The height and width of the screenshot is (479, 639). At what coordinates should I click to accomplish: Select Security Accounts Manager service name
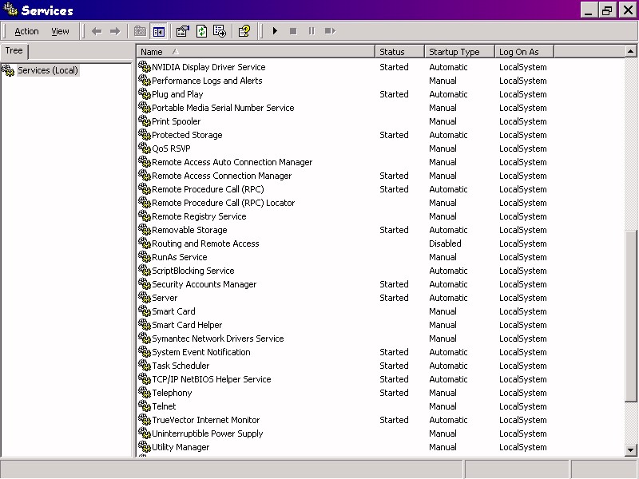(x=204, y=284)
